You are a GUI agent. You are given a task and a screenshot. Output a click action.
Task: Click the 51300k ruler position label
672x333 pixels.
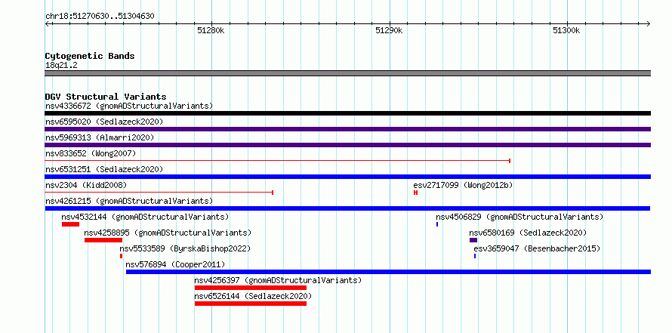point(566,30)
